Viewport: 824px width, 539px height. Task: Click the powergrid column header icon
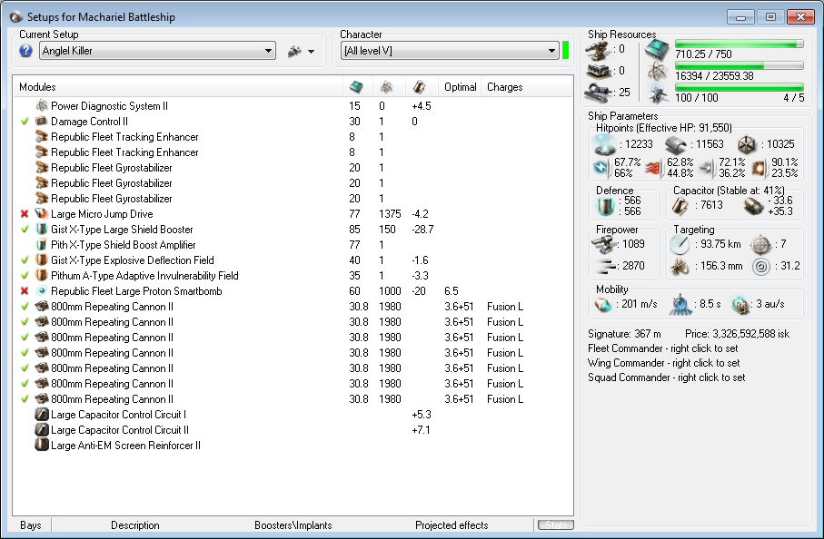[385, 87]
